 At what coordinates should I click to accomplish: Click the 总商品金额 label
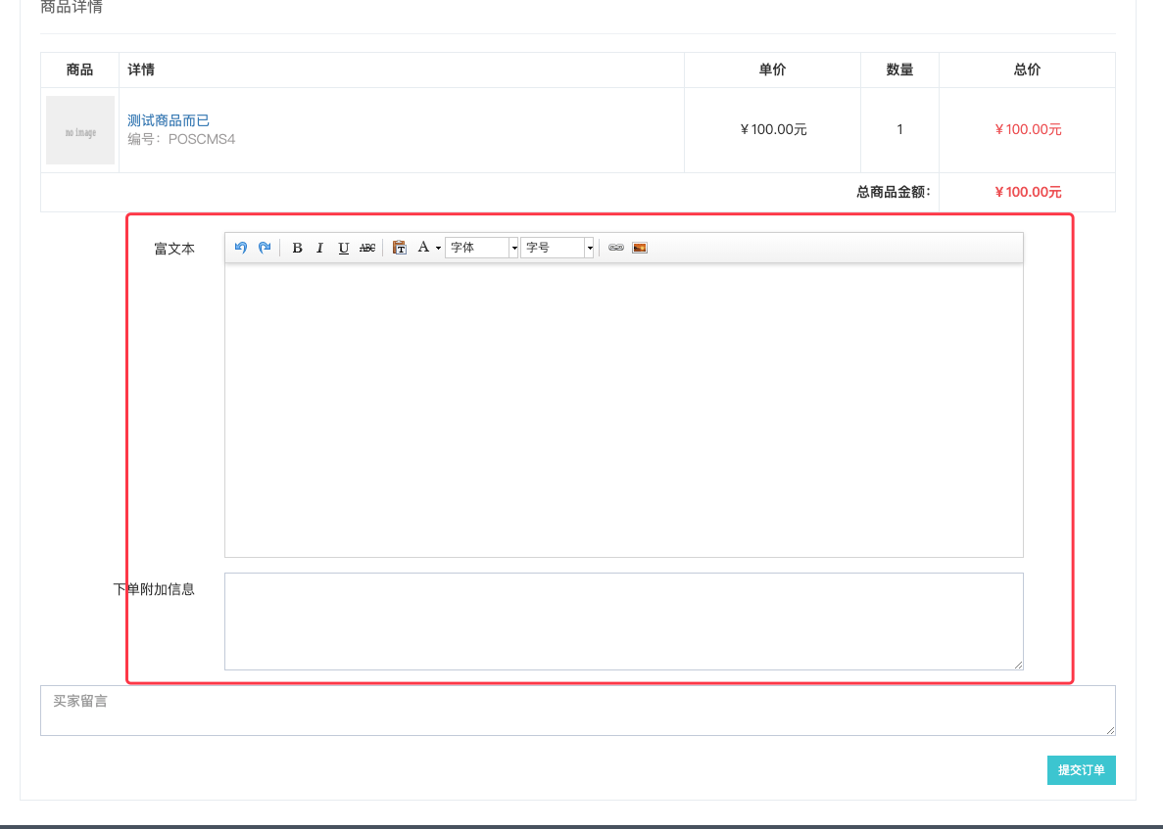(x=893, y=192)
